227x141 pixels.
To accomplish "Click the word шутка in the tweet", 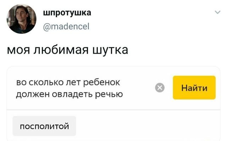I will (x=110, y=50).
